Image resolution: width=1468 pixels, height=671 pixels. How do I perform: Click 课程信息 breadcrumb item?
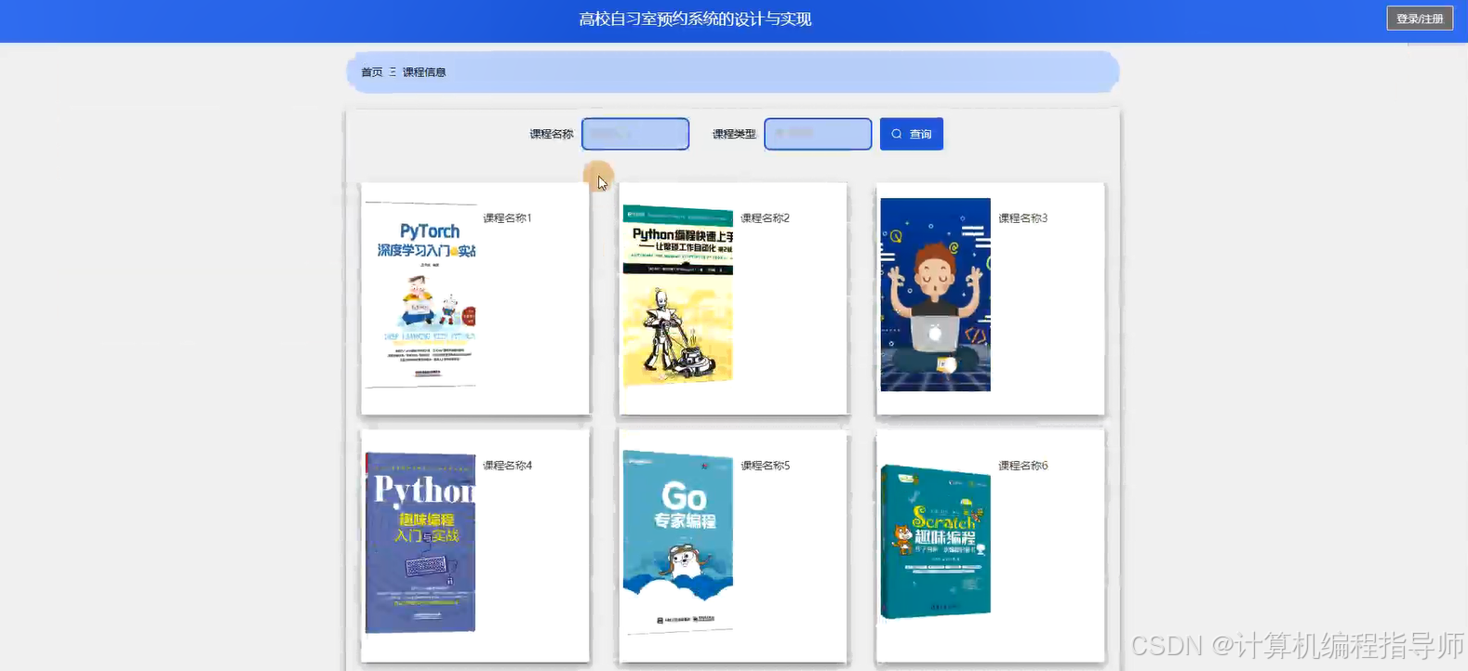[x=424, y=72]
